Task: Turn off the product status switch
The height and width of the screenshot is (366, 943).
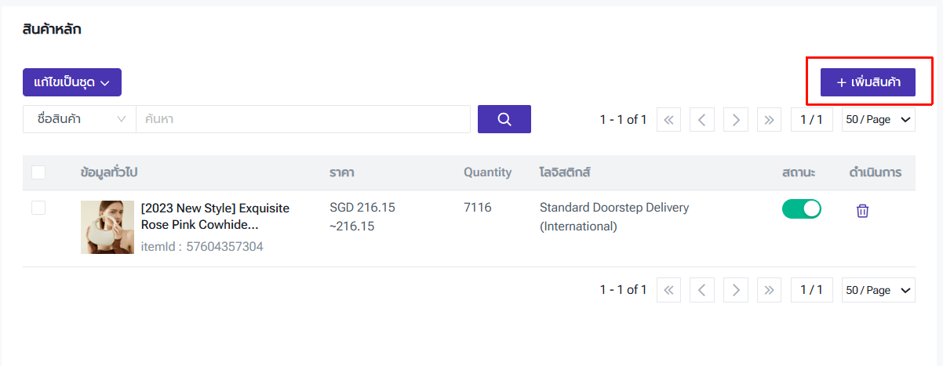Action: tap(801, 209)
